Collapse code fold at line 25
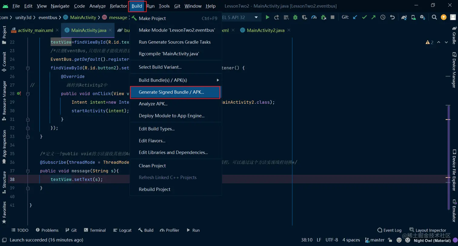 pos(28,68)
